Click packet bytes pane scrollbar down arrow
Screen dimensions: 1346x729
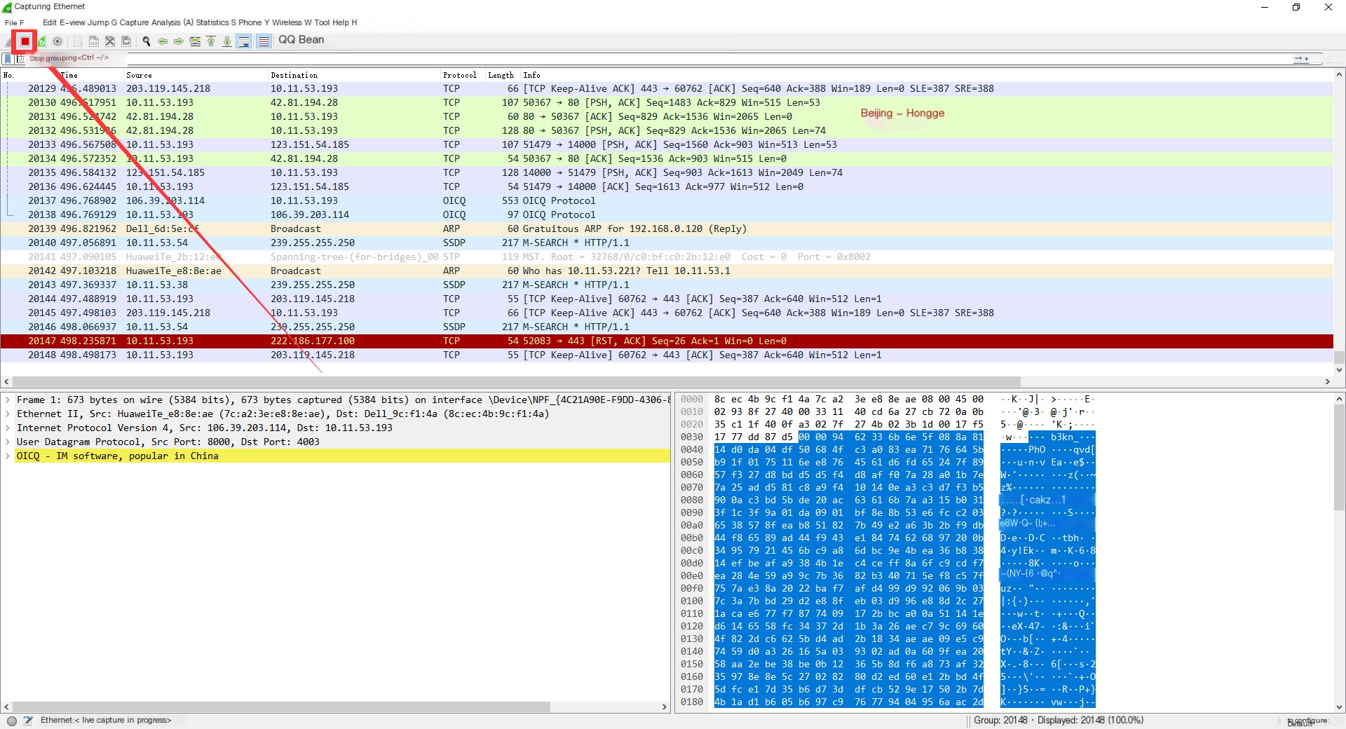coord(1339,707)
